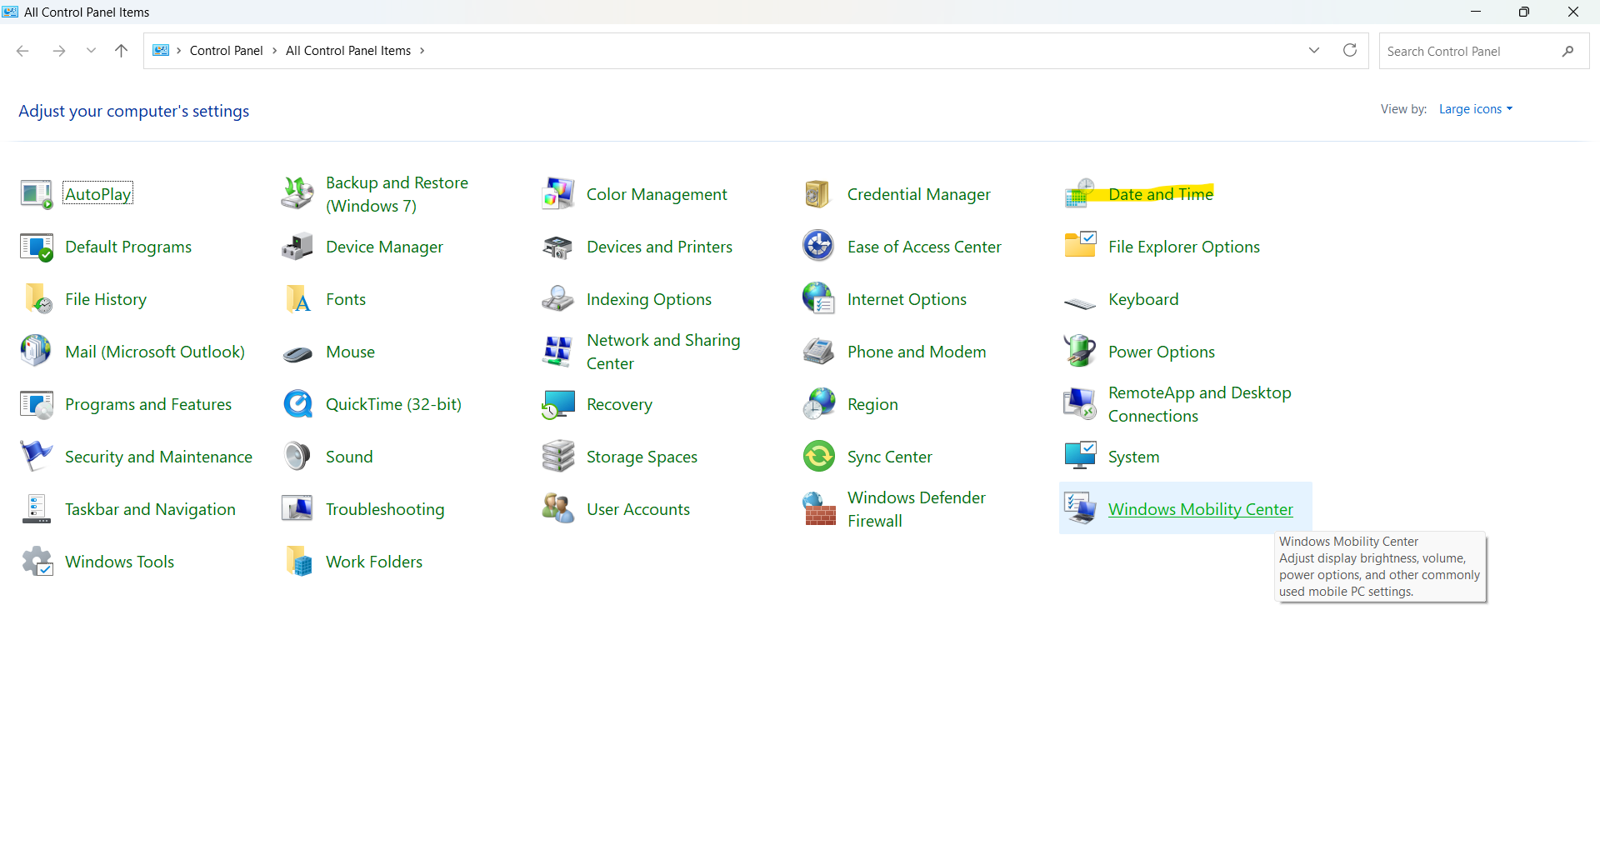Go up one folder level
Image resolution: width=1600 pixels, height=850 pixels.
(121, 51)
